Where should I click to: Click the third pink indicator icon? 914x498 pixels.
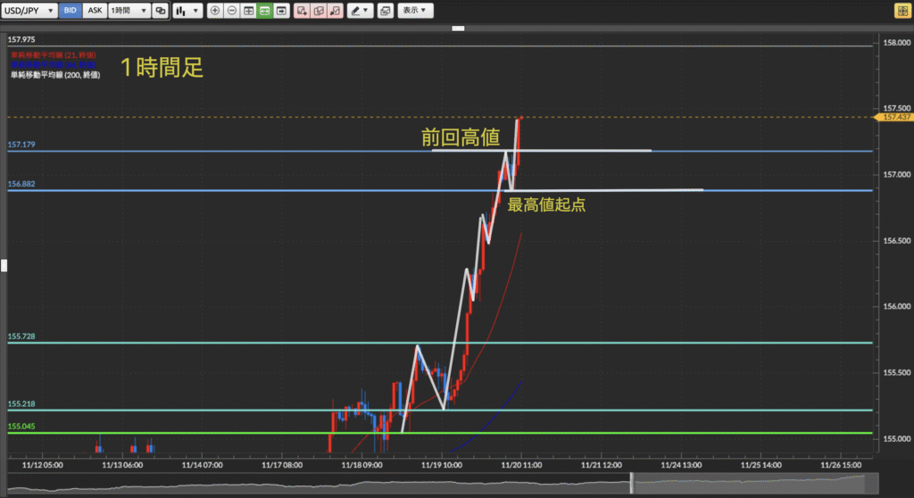(x=334, y=11)
